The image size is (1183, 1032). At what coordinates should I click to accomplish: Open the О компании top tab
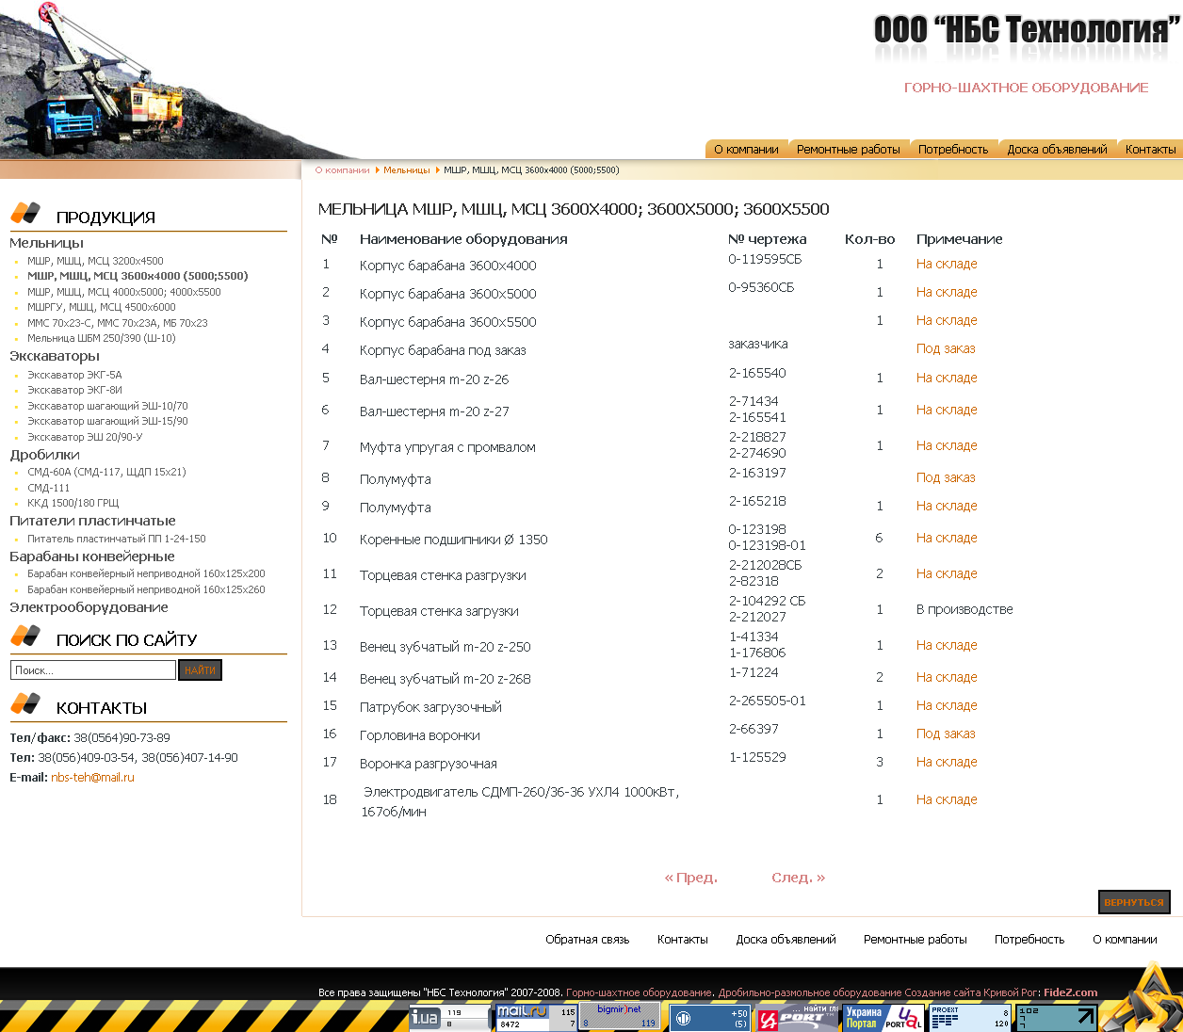(x=746, y=150)
